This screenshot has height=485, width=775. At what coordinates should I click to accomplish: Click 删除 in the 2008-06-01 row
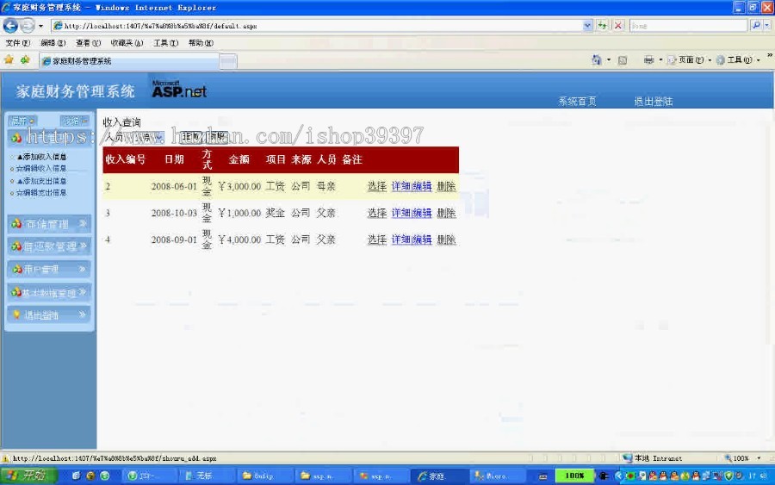point(446,186)
